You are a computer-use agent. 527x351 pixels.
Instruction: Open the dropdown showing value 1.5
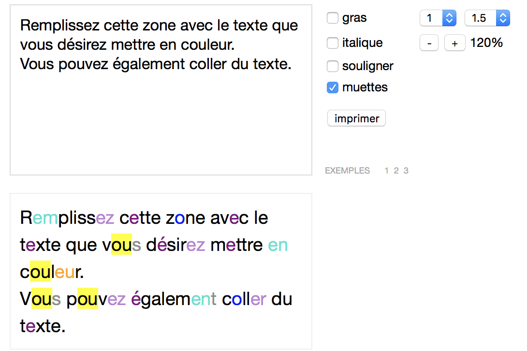[487, 18]
